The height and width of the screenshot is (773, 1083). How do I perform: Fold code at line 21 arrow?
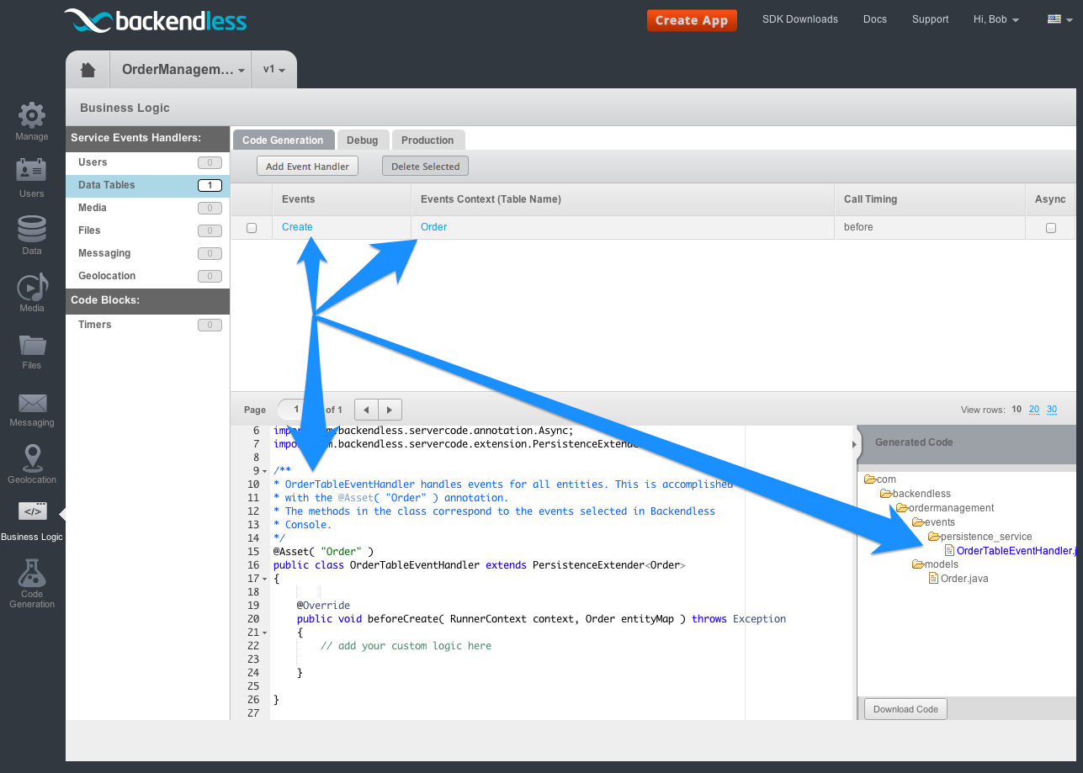pyautogui.click(x=265, y=633)
